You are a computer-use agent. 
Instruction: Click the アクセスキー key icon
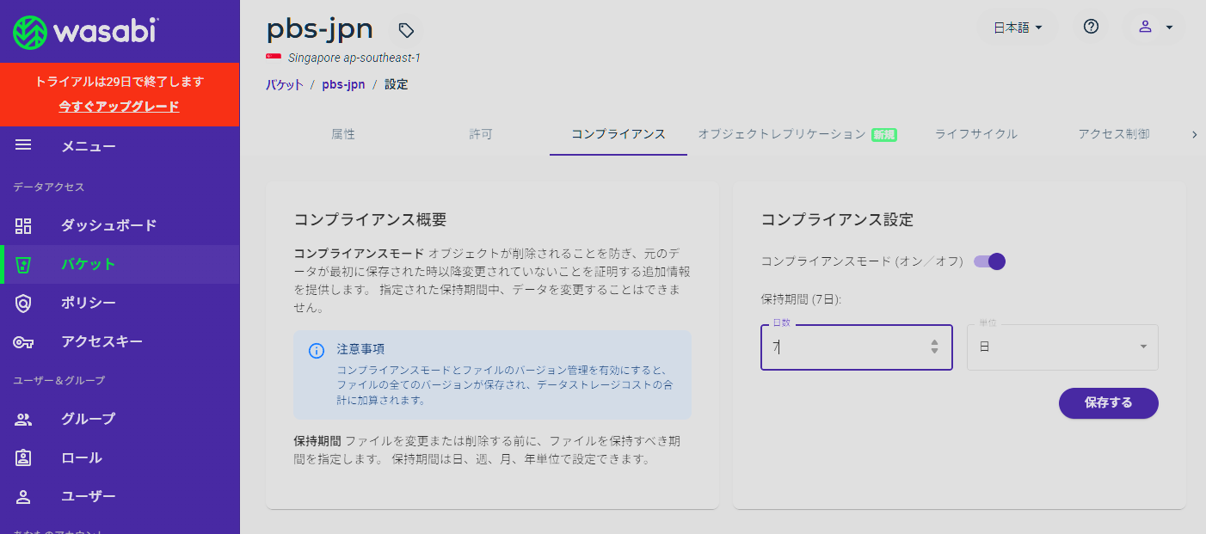[23, 342]
